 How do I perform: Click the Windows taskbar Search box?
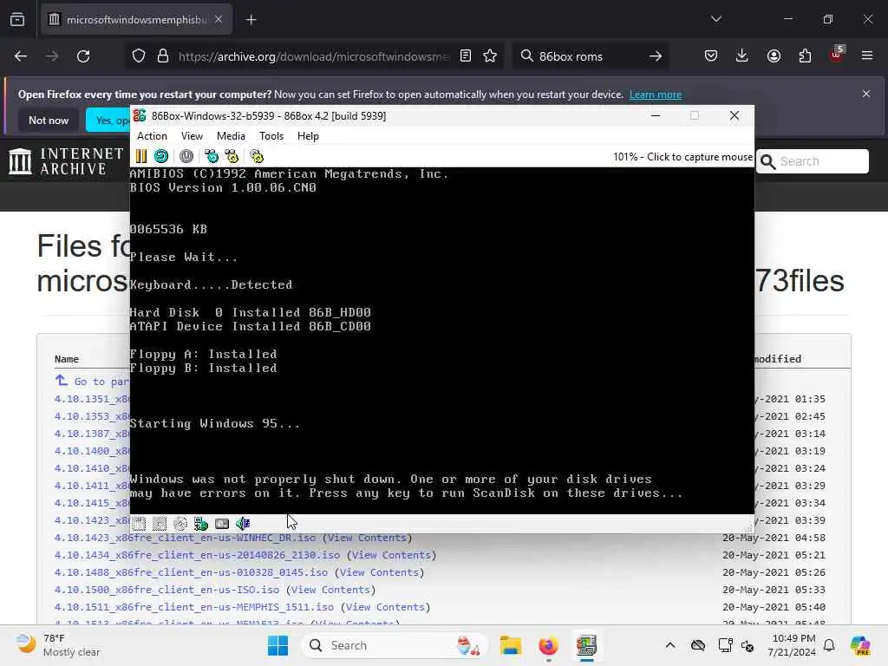click(x=395, y=645)
